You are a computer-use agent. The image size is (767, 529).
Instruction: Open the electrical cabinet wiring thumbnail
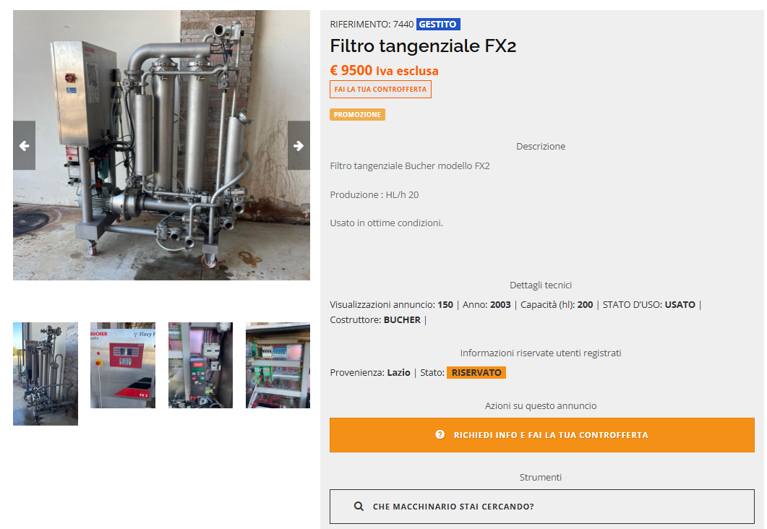(x=278, y=365)
